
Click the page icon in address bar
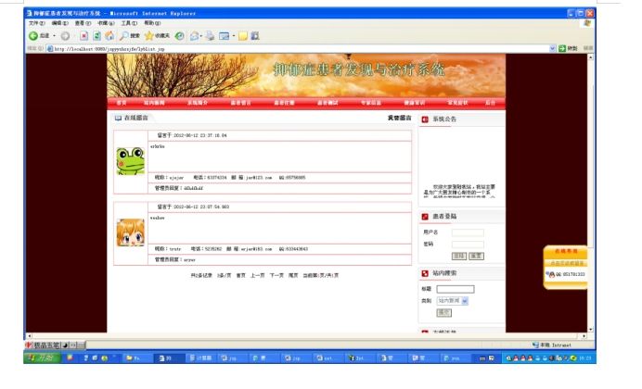[50, 48]
